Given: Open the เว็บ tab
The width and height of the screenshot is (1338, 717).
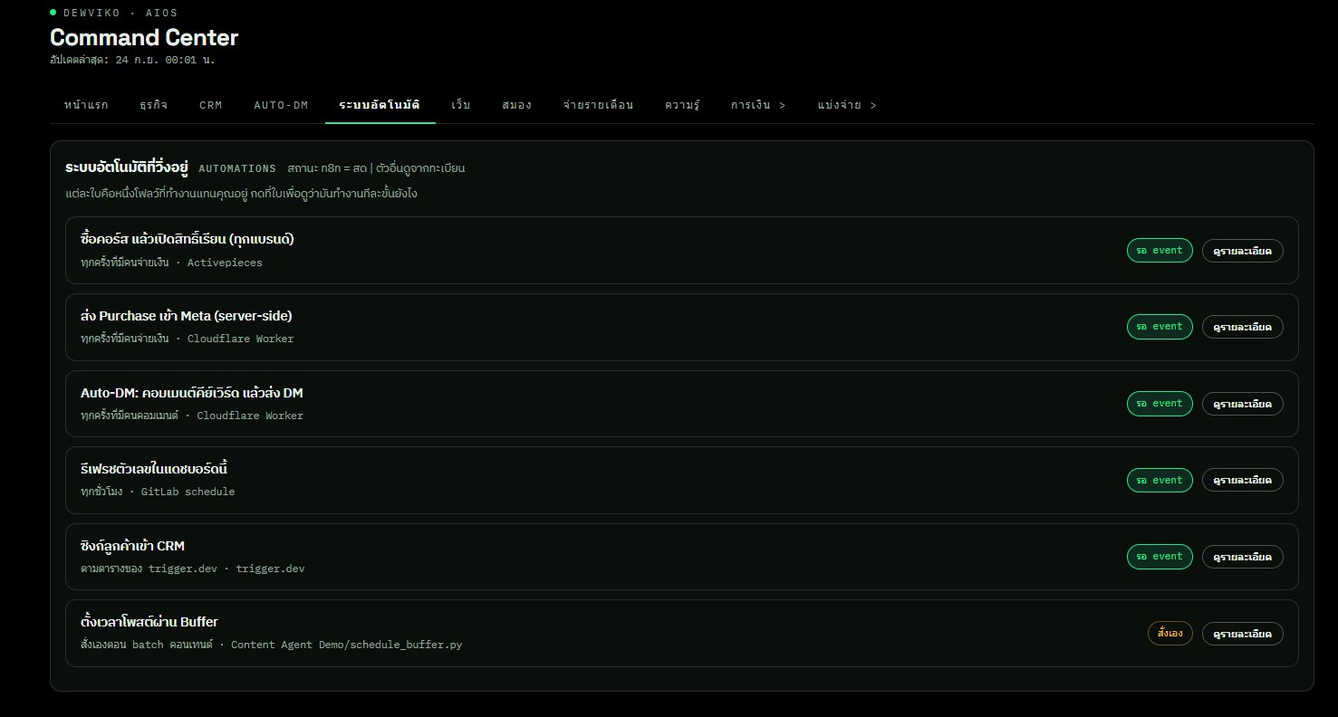Looking at the screenshot, I should tap(461, 105).
